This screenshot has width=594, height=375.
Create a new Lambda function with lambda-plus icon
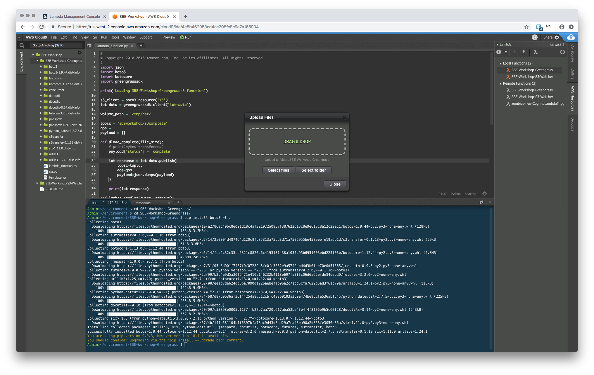[535, 52]
